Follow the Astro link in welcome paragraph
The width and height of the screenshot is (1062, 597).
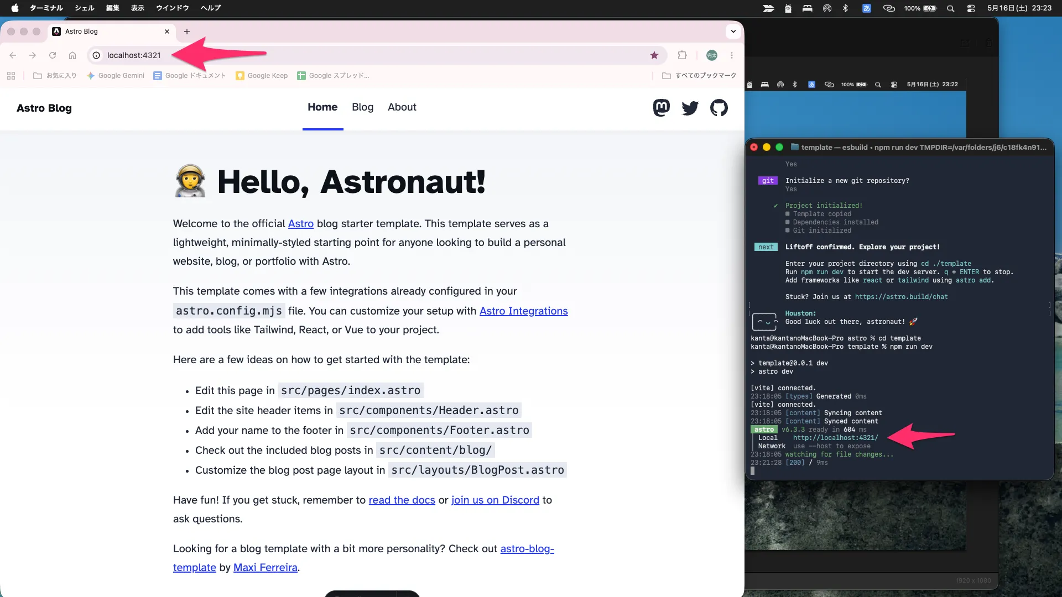301,224
